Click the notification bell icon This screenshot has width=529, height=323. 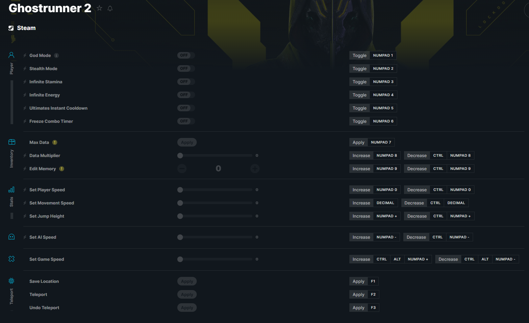point(110,9)
